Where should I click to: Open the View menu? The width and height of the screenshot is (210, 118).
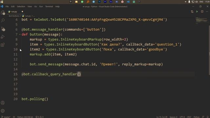pos(30,7)
